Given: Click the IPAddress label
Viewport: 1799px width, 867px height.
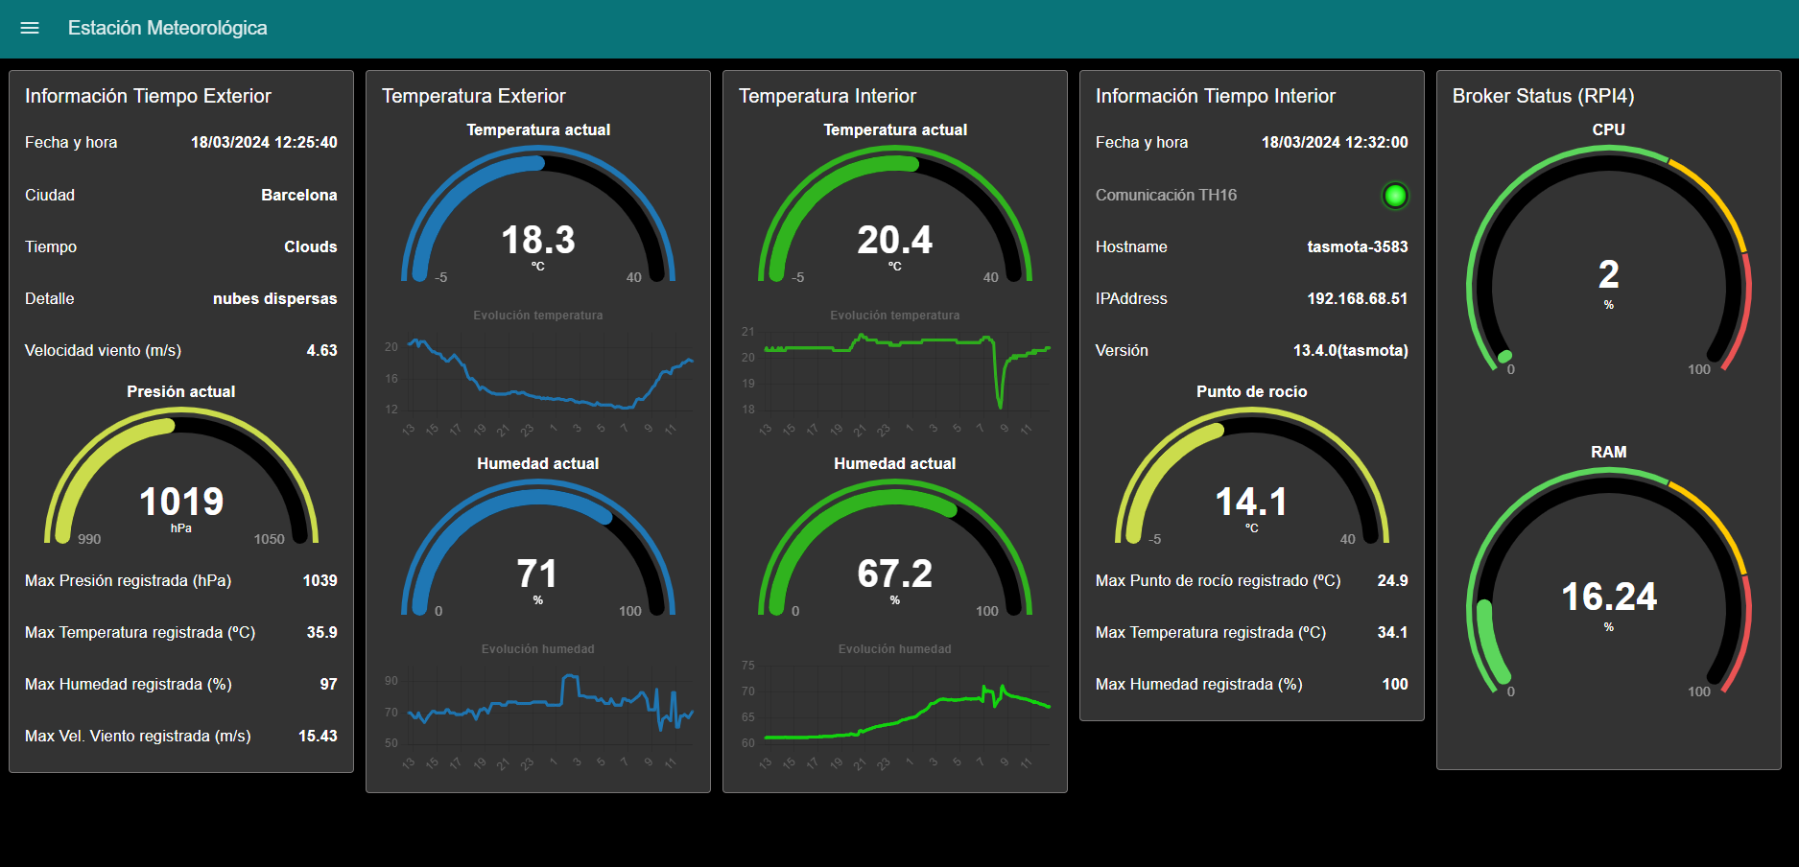Looking at the screenshot, I should 1131,298.
